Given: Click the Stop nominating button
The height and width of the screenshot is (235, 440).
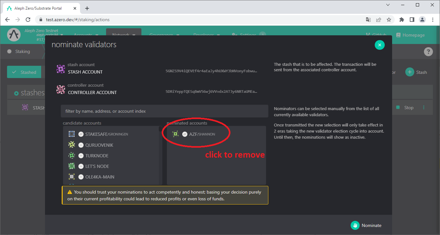Looking at the screenshot, I should point(405,108).
